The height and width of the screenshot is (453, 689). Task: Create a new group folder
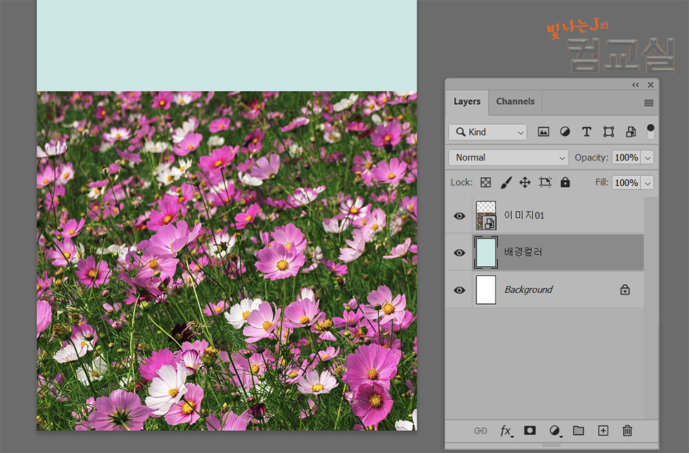pos(578,430)
